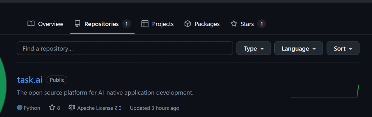Click the 'Updated 3 hours ago' text
372x117 pixels.
(x=154, y=108)
